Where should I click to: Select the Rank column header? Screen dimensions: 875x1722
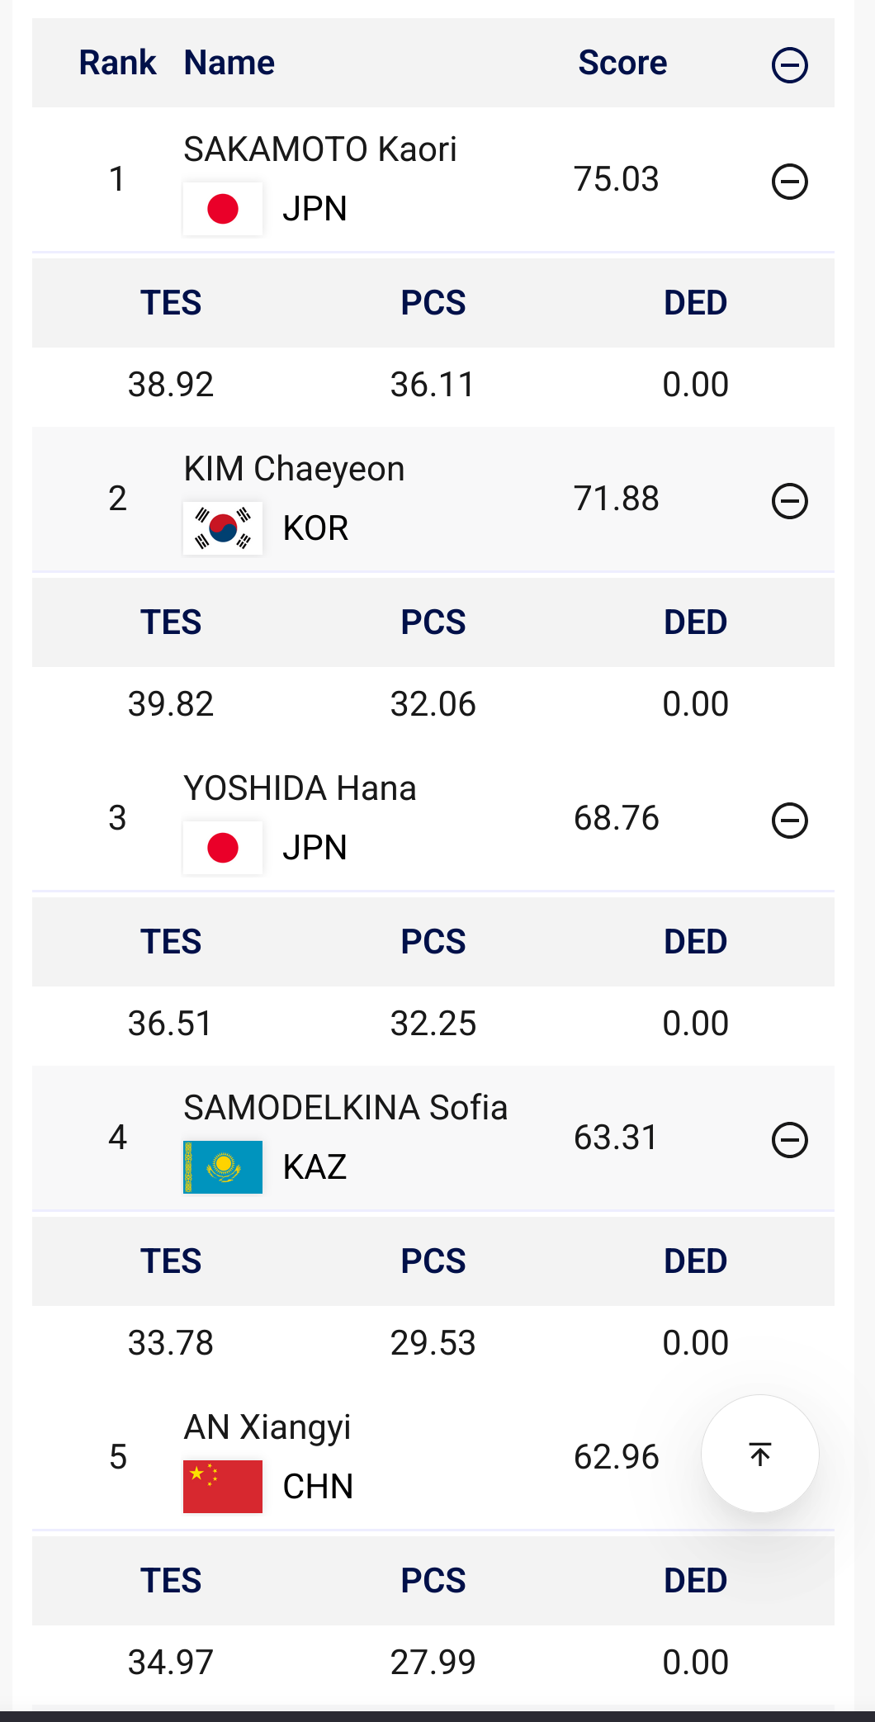(117, 63)
